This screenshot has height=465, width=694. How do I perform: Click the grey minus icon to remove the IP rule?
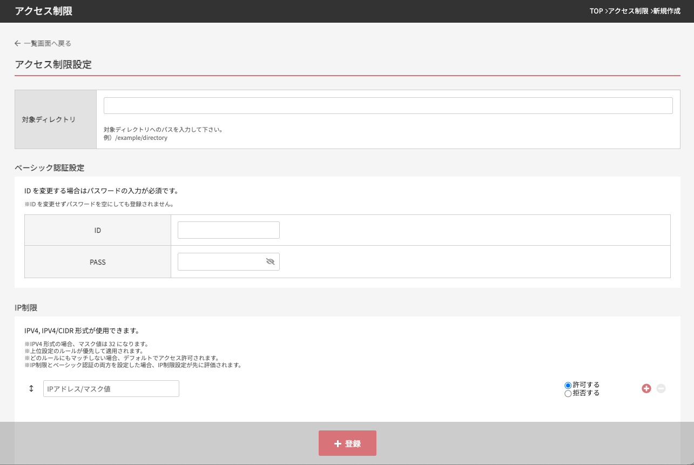pyautogui.click(x=661, y=388)
